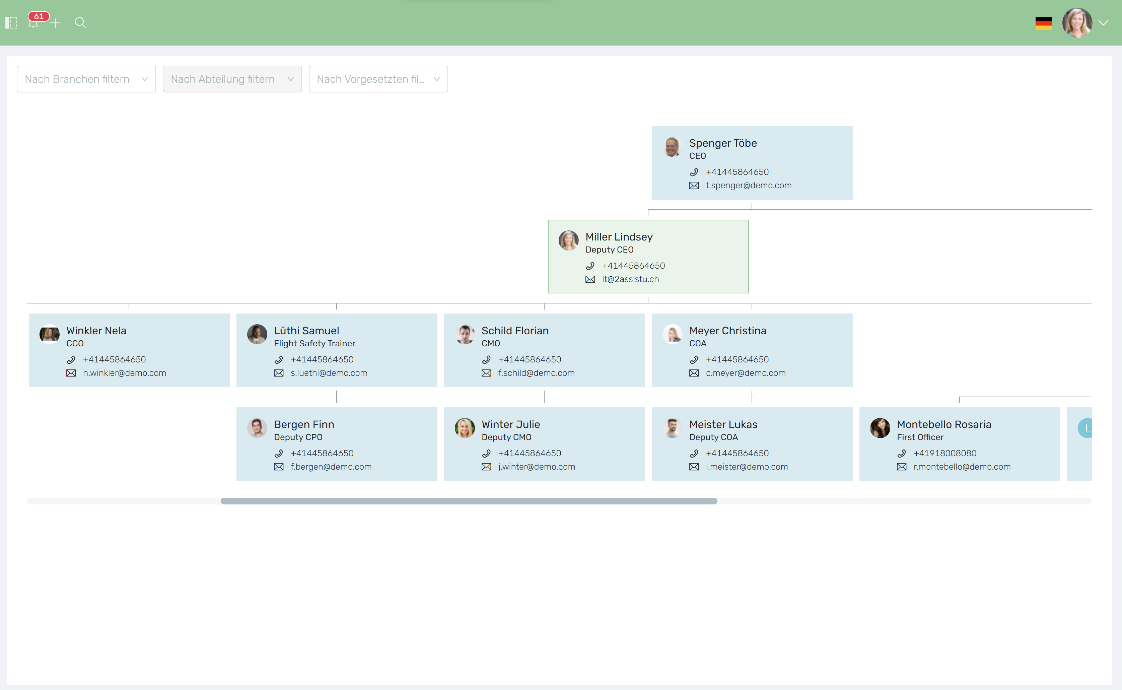This screenshot has height=690, width=1122.
Task: Toggle the sidebar panel icon
Action: [11, 23]
